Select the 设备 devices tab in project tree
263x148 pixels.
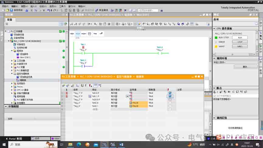pyautogui.click(x=10, y=20)
